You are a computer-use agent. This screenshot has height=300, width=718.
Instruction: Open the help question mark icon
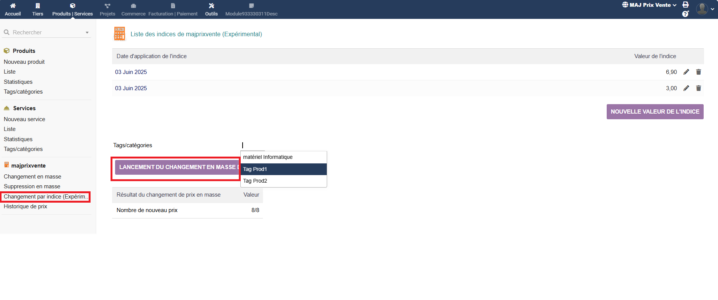click(686, 14)
